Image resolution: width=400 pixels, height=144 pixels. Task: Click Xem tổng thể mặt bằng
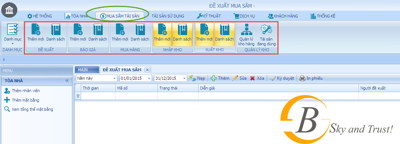coord(29,109)
